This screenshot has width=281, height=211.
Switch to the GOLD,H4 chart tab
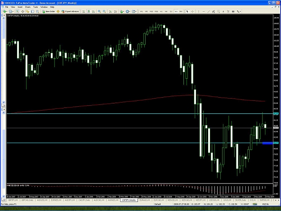227,200
